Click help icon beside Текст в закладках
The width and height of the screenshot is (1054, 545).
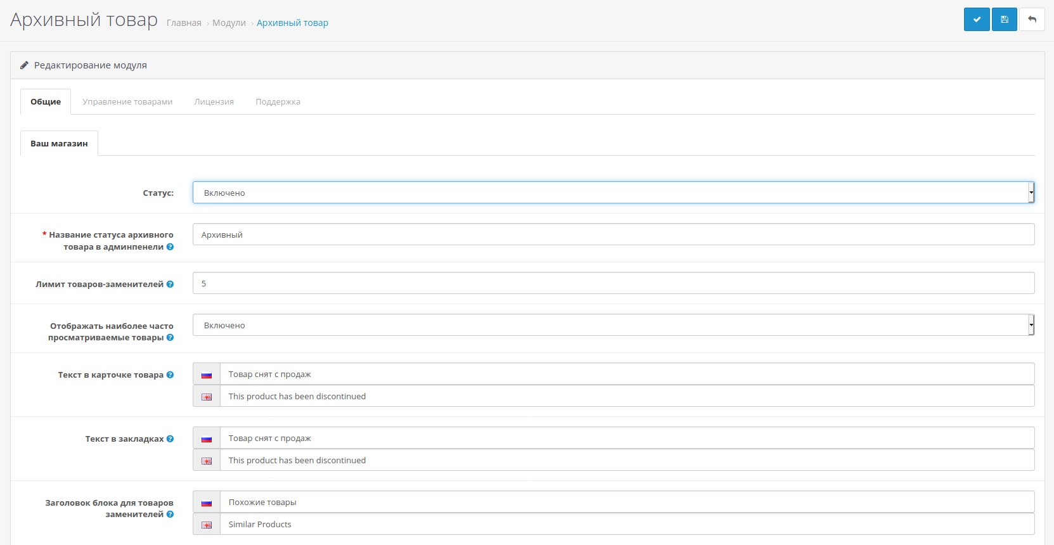[x=170, y=439]
